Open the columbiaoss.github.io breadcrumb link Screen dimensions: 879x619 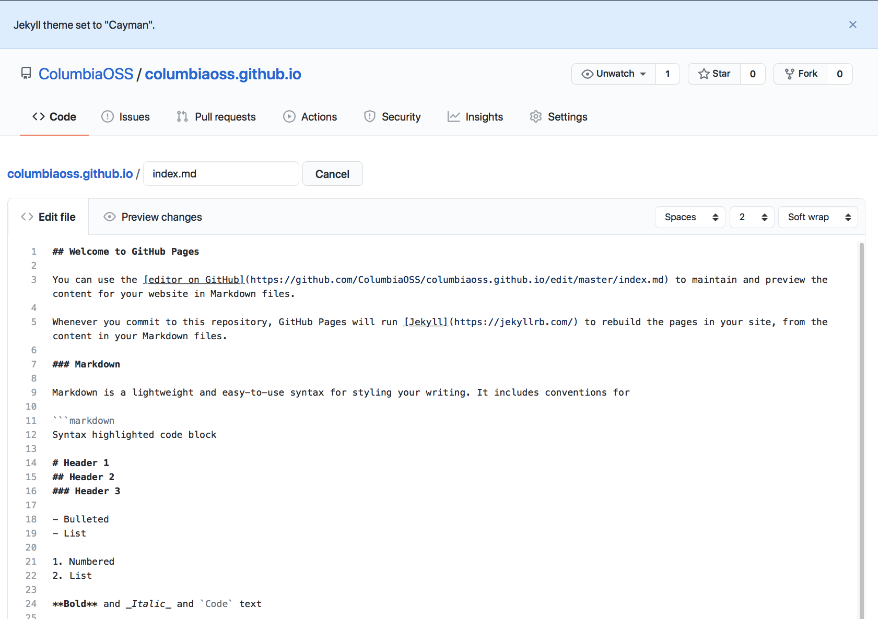[x=70, y=174]
